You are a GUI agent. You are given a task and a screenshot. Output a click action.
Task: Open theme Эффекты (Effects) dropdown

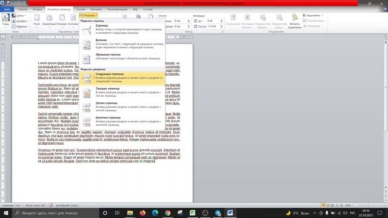[21, 26]
